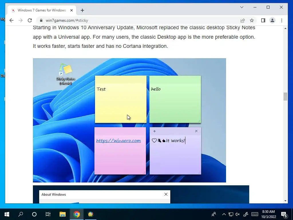Image resolution: width=293 pixels, height=220 pixels.
Task: Open File Explorer from the taskbar
Action: [x=63, y=214]
